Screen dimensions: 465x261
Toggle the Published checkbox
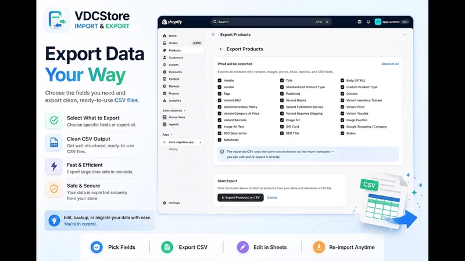coord(282,93)
